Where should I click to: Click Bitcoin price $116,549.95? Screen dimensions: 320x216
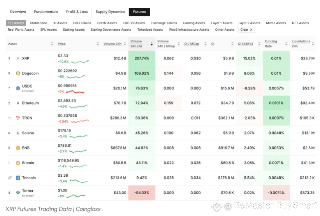point(69,160)
